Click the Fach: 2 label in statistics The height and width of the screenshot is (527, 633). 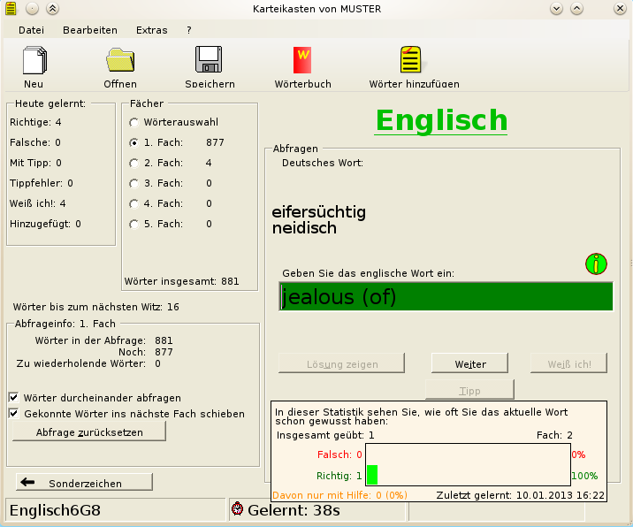[554, 435]
